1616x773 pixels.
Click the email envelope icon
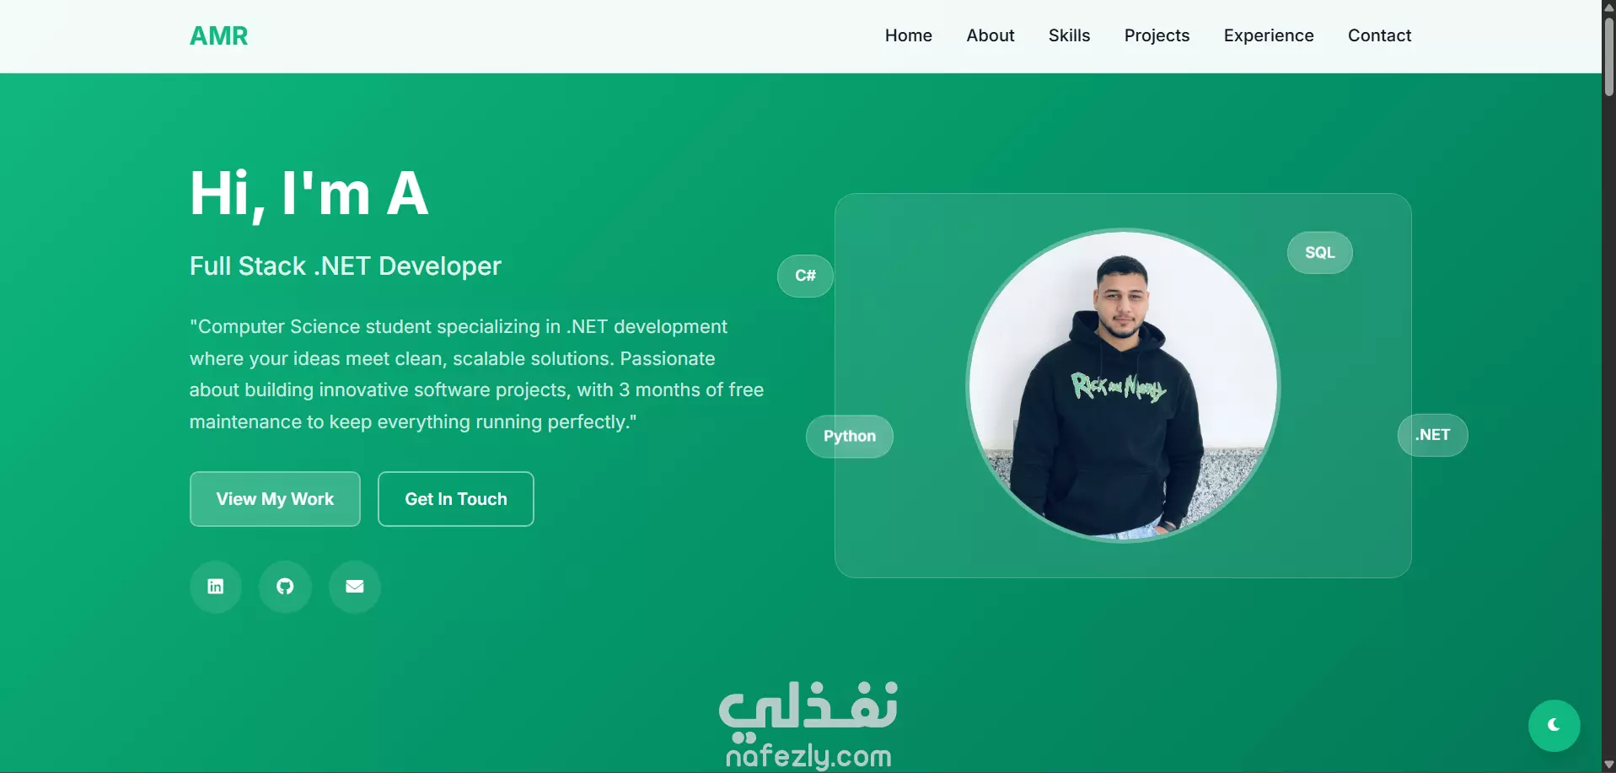coord(355,587)
